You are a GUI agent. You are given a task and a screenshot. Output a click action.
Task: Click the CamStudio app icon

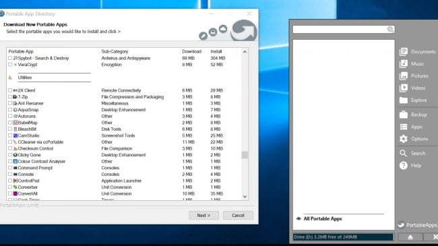point(15,135)
